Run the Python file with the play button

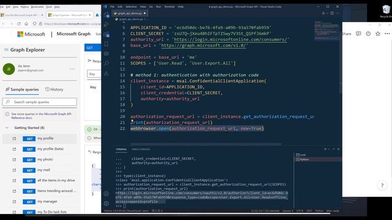[x=323, y=13]
